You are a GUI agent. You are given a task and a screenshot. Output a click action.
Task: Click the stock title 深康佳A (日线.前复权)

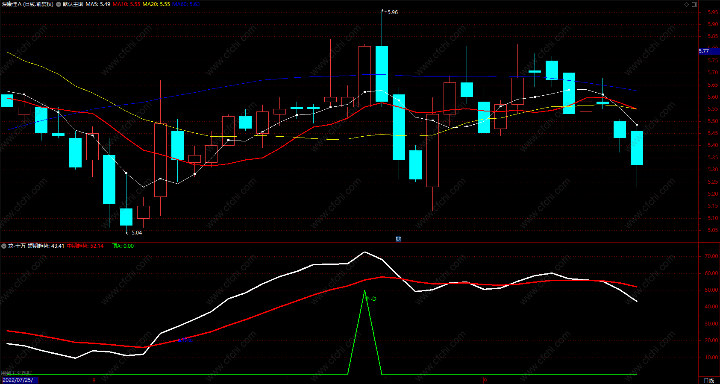(x=27, y=4)
